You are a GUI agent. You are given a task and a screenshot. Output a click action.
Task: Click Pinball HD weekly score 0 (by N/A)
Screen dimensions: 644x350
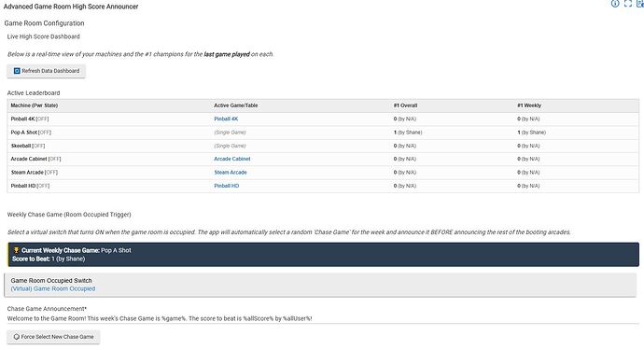click(x=528, y=186)
